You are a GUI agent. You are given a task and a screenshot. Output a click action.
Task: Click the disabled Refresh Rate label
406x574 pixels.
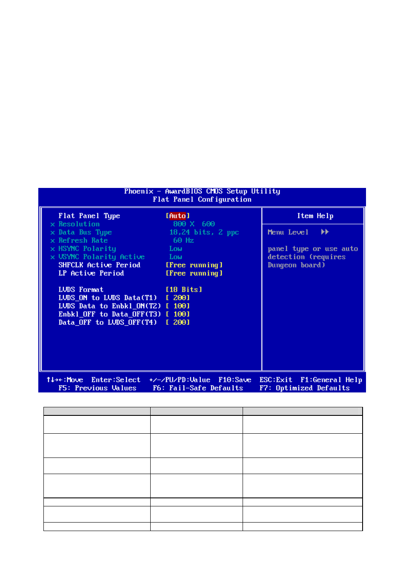pyautogui.click(x=83, y=241)
